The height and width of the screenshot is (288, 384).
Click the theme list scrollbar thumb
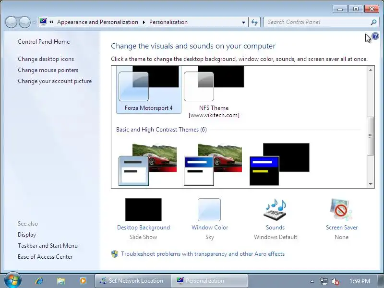(x=371, y=136)
